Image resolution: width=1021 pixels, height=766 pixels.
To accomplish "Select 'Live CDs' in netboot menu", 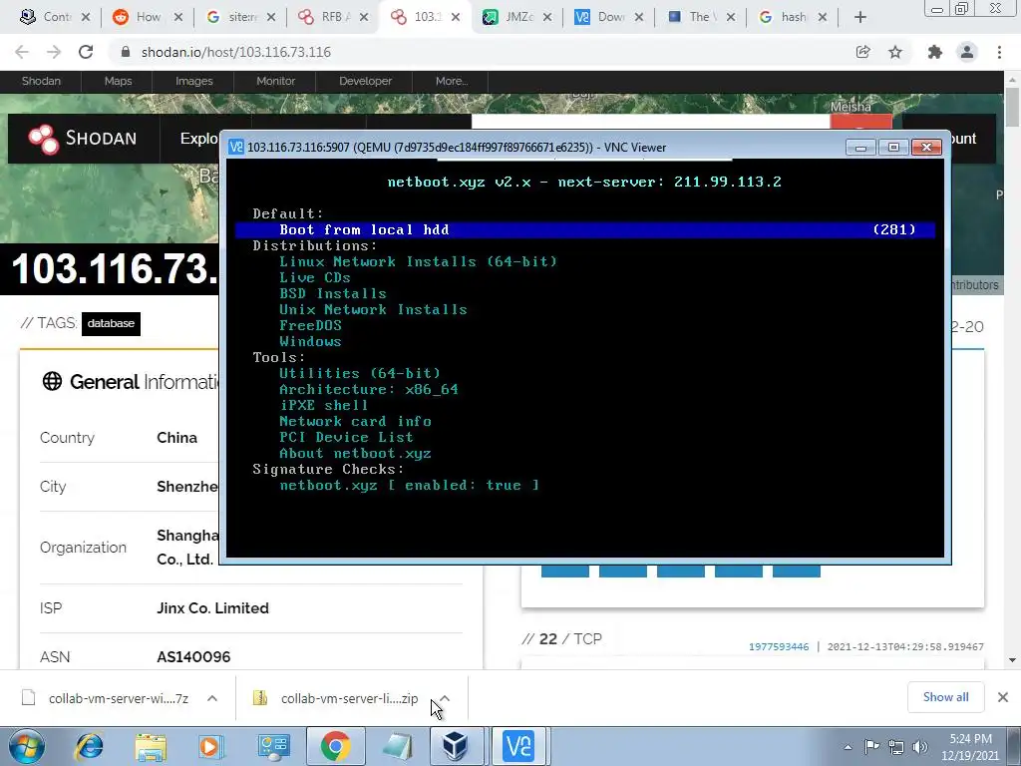I will (314, 277).
